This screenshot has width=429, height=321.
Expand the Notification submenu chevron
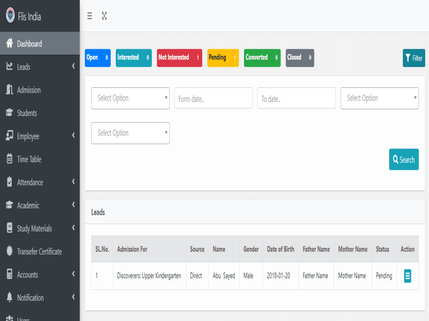73,297
